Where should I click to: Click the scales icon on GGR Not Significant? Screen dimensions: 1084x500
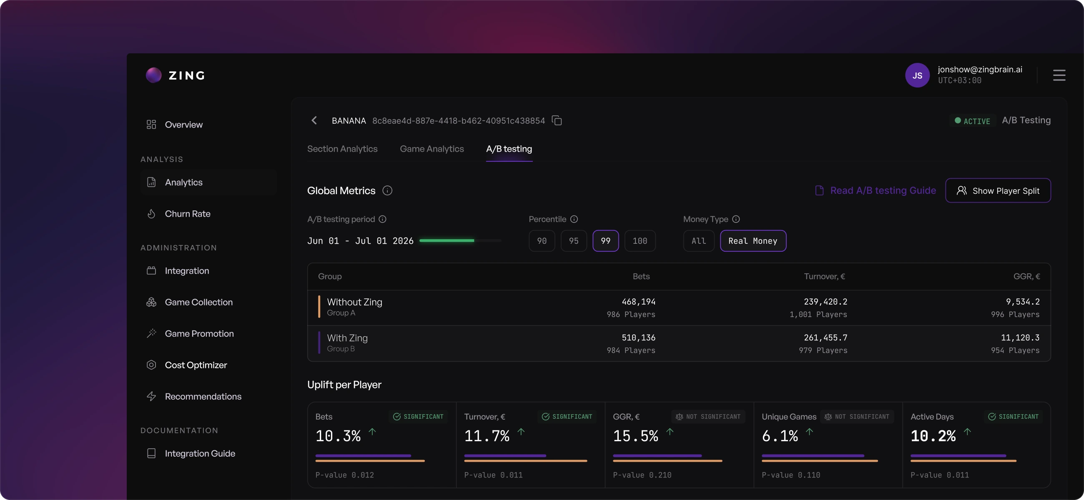tap(679, 416)
